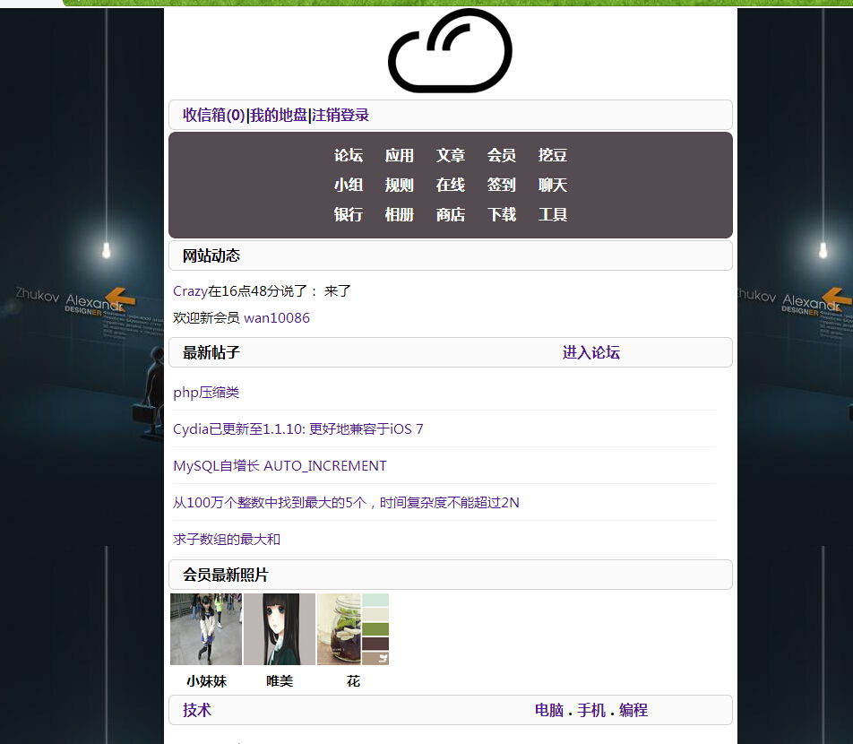The height and width of the screenshot is (744, 853).
Task: Open the 小妹妹 photo thumbnail
Action: pyautogui.click(x=206, y=629)
